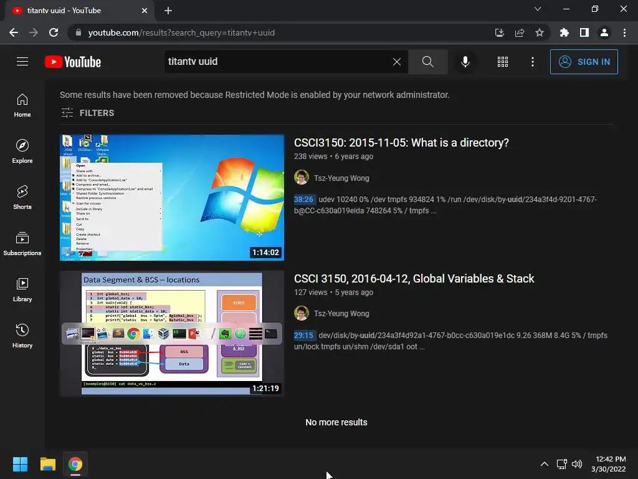Open the YouTube hamburger guide menu
The image size is (638, 479).
click(22, 62)
